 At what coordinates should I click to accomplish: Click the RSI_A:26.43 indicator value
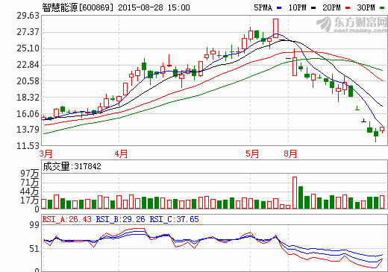pos(67,219)
